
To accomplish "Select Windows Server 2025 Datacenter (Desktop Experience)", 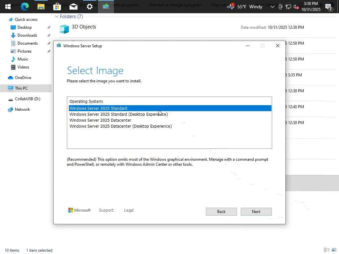I will tap(170, 126).
